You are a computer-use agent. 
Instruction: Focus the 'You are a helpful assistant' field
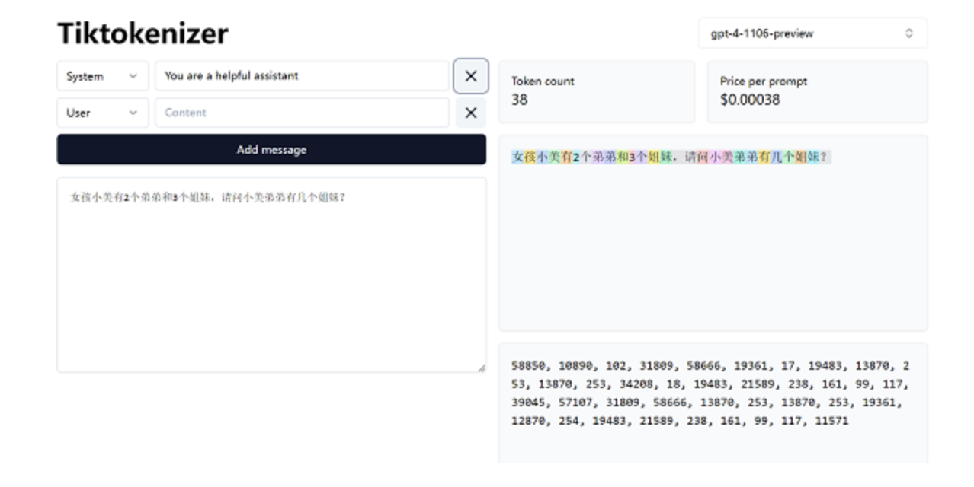pos(302,76)
